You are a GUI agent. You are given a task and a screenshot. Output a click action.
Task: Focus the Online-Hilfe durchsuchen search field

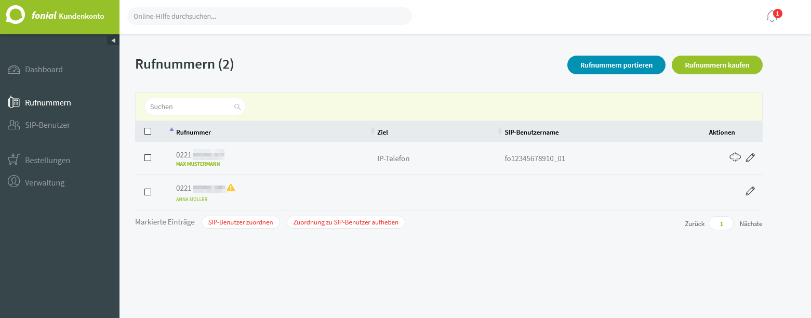[269, 17]
